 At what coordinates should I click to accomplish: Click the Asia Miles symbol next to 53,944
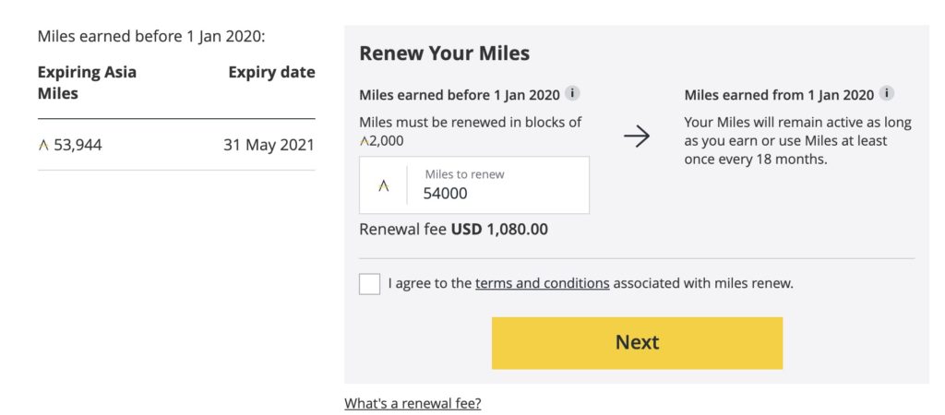tap(43, 145)
